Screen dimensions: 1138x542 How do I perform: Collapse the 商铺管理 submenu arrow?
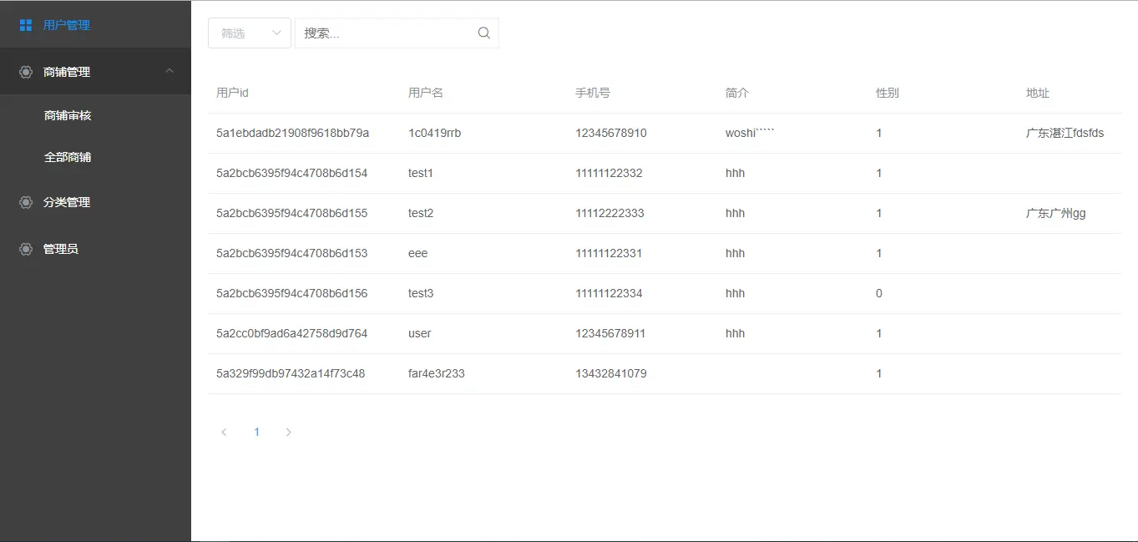(x=169, y=71)
